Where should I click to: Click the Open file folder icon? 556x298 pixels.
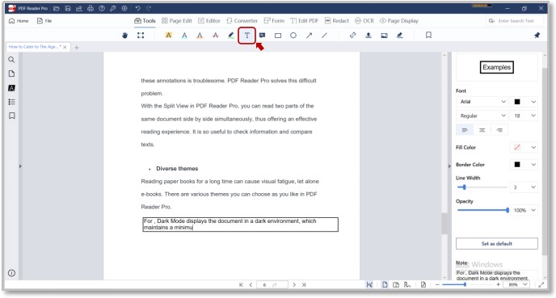pos(57,8)
